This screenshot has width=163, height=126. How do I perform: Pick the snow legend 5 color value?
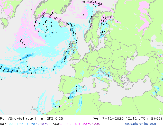coord(76,124)
